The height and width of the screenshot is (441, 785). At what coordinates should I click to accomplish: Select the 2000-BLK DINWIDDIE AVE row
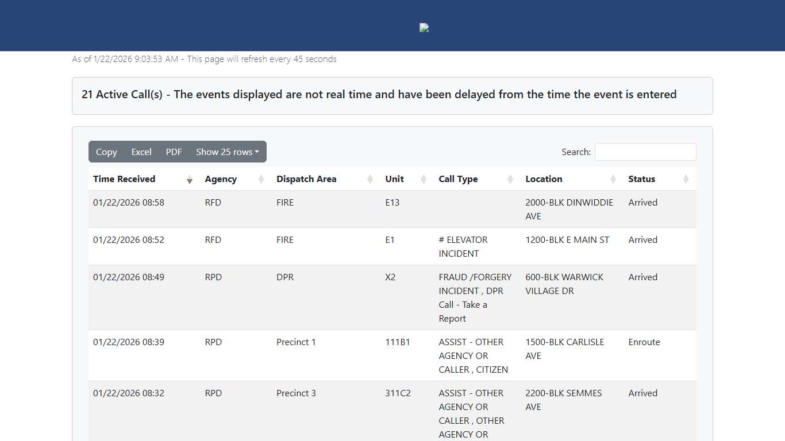(x=569, y=209)
